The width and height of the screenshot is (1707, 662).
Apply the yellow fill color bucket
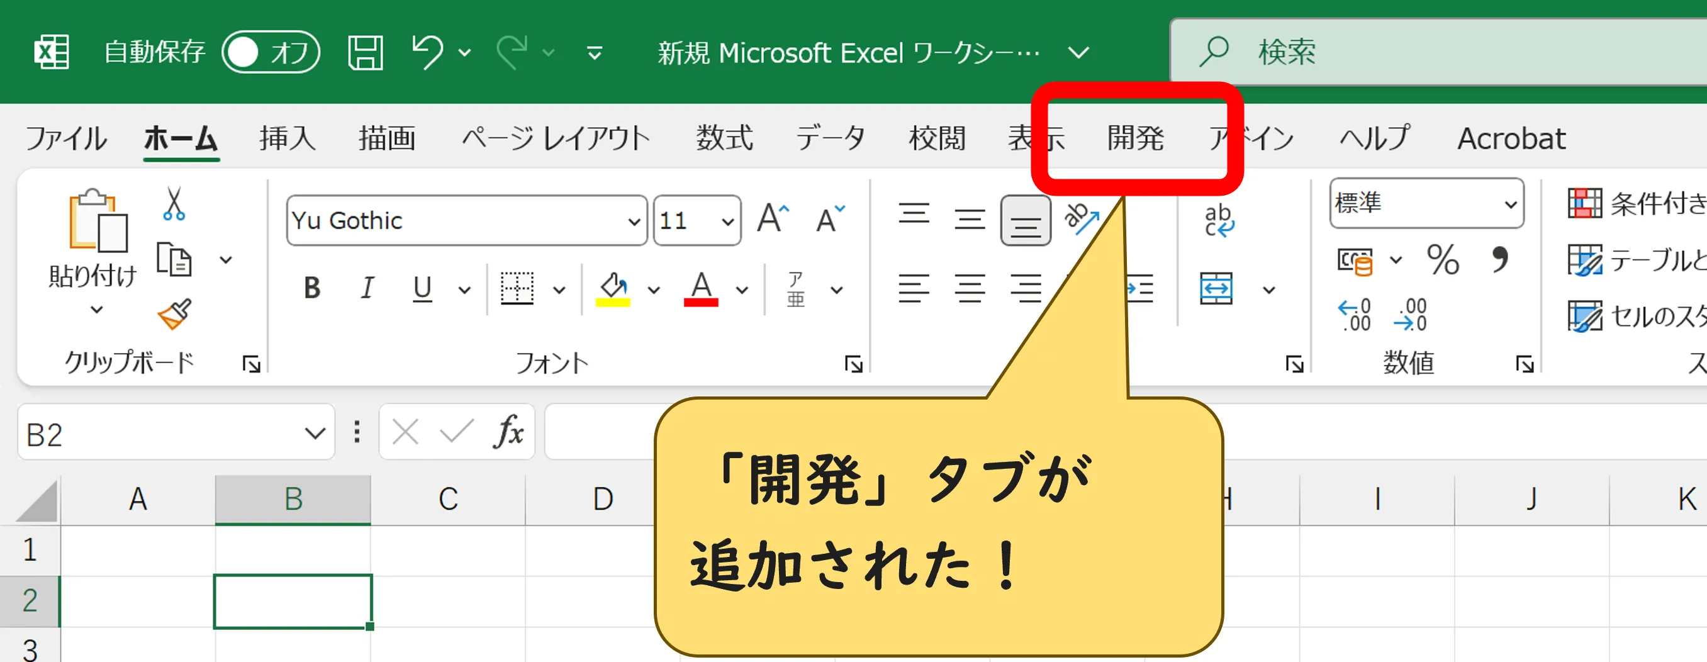[613, 288]
